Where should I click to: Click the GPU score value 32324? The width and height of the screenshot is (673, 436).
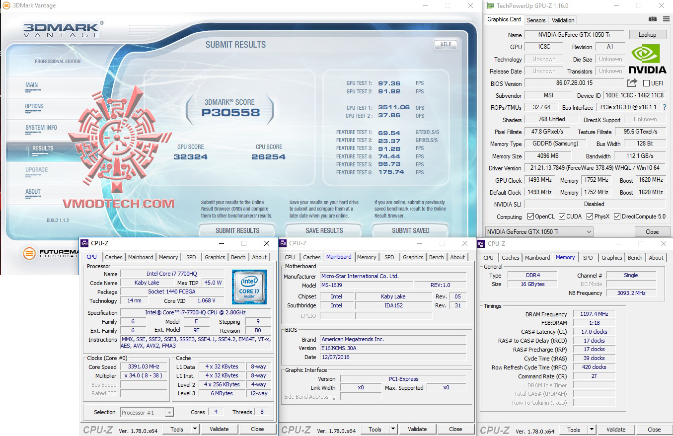tap(191, 157)
